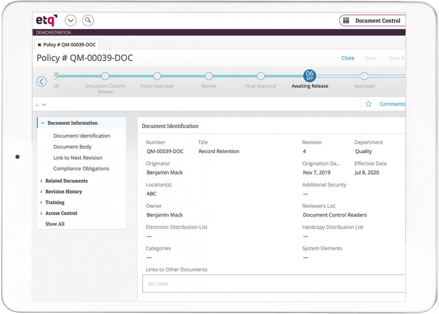This screenshot has height=314, width=439.
Task: Click the Document Control Review progress stage
Action: [105, 76]
